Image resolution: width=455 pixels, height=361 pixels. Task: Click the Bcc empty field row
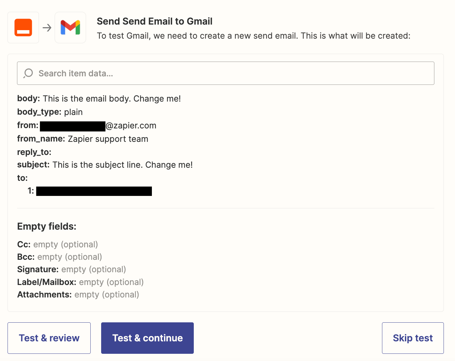tap(60, 257)
